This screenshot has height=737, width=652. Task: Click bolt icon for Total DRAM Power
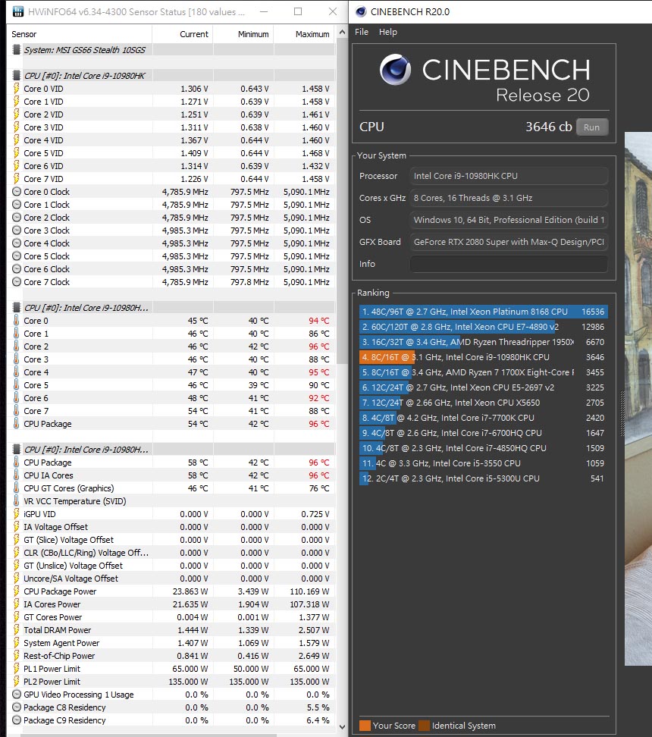[17, 630]
